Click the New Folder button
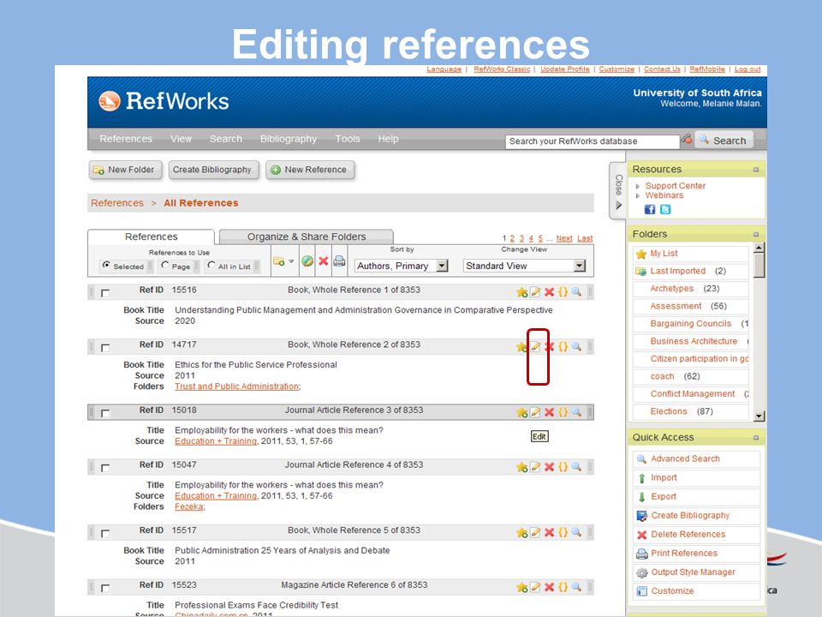This screenshot has height=617, width=822. pyautogui.click(x=125, y=170)
